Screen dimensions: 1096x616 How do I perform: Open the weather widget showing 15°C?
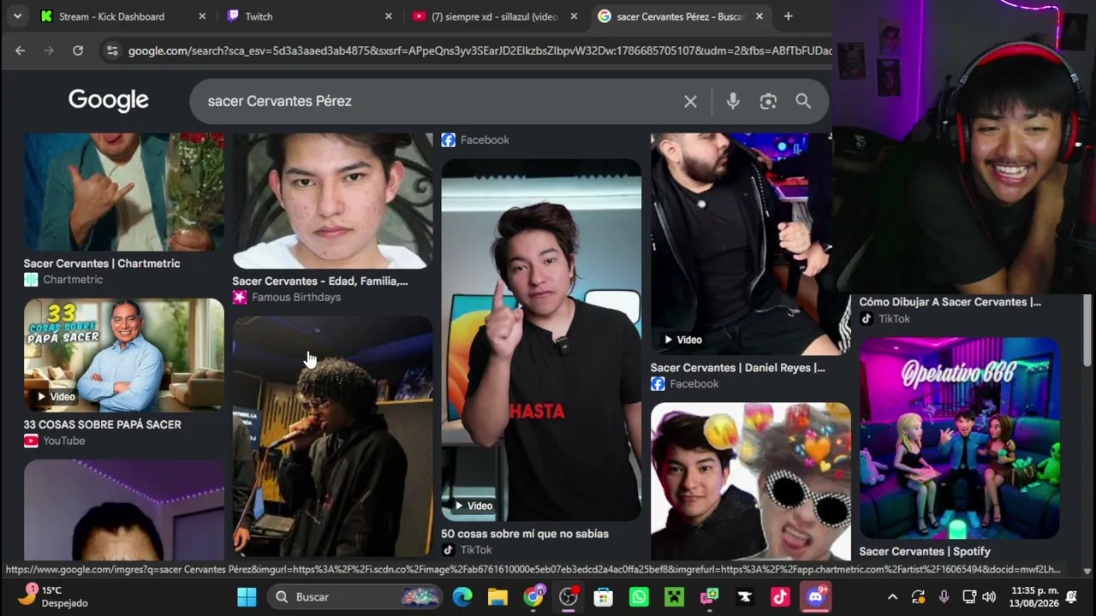[54, 596]
